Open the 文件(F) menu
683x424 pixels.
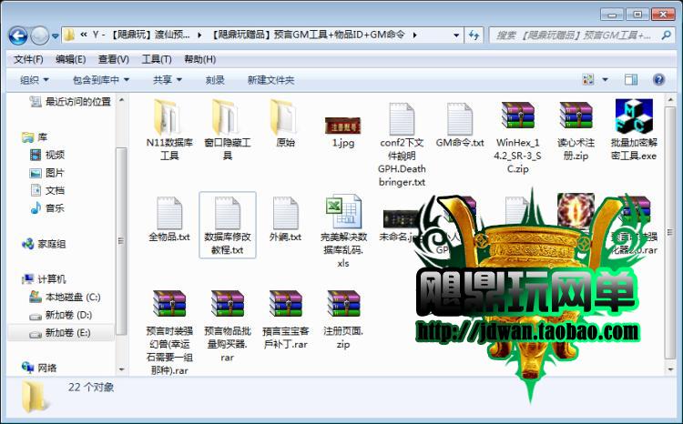point(28,59)
